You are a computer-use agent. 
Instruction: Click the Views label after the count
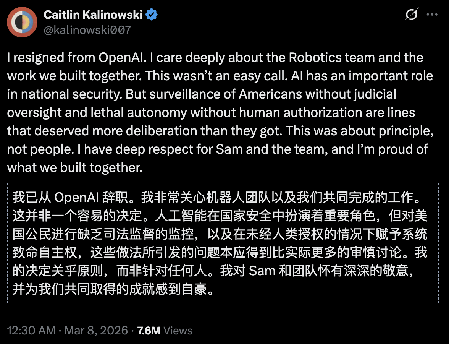point(177,330)
